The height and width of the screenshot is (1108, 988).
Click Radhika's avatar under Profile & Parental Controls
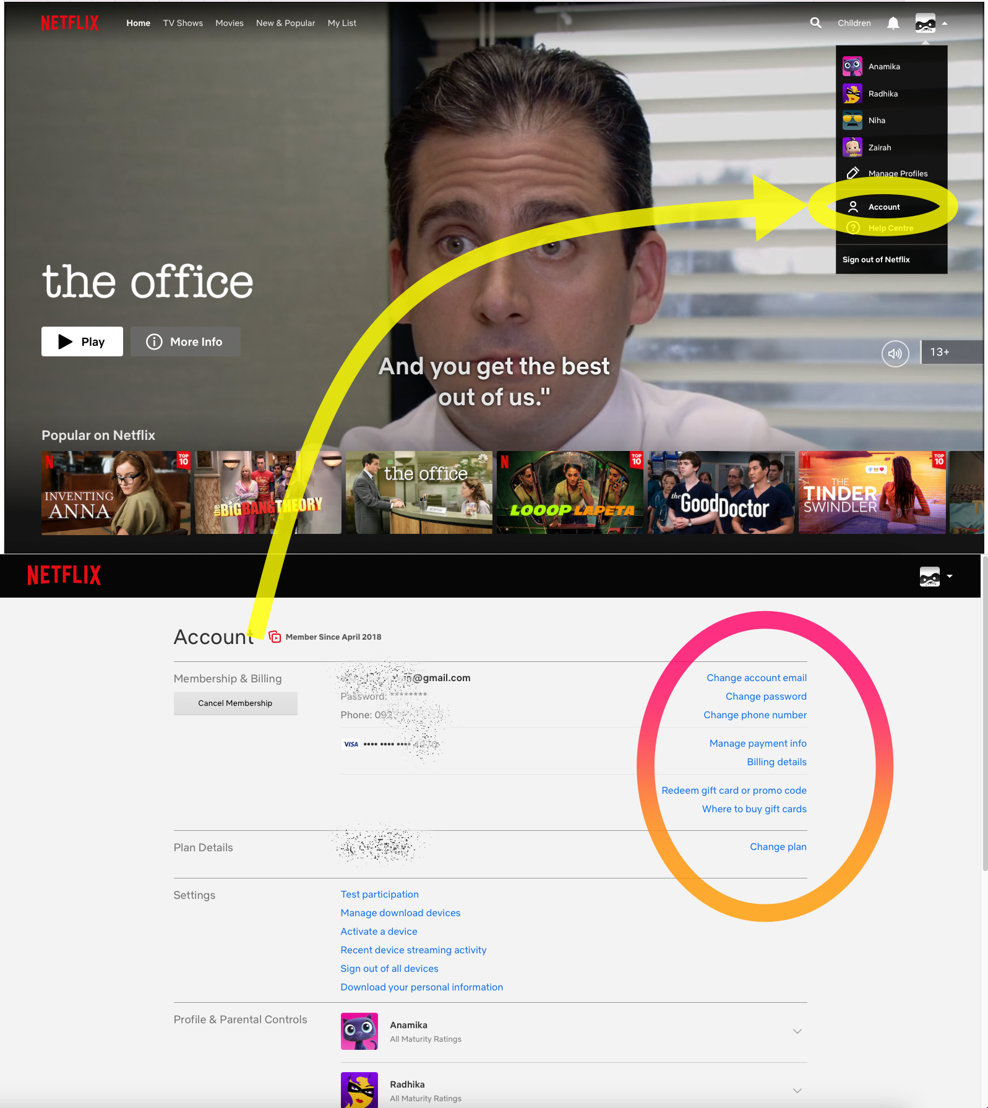[359, 1090]
